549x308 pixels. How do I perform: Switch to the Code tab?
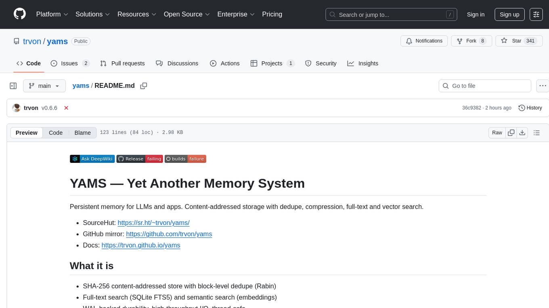pyautogui.click(x=29, y=63)
